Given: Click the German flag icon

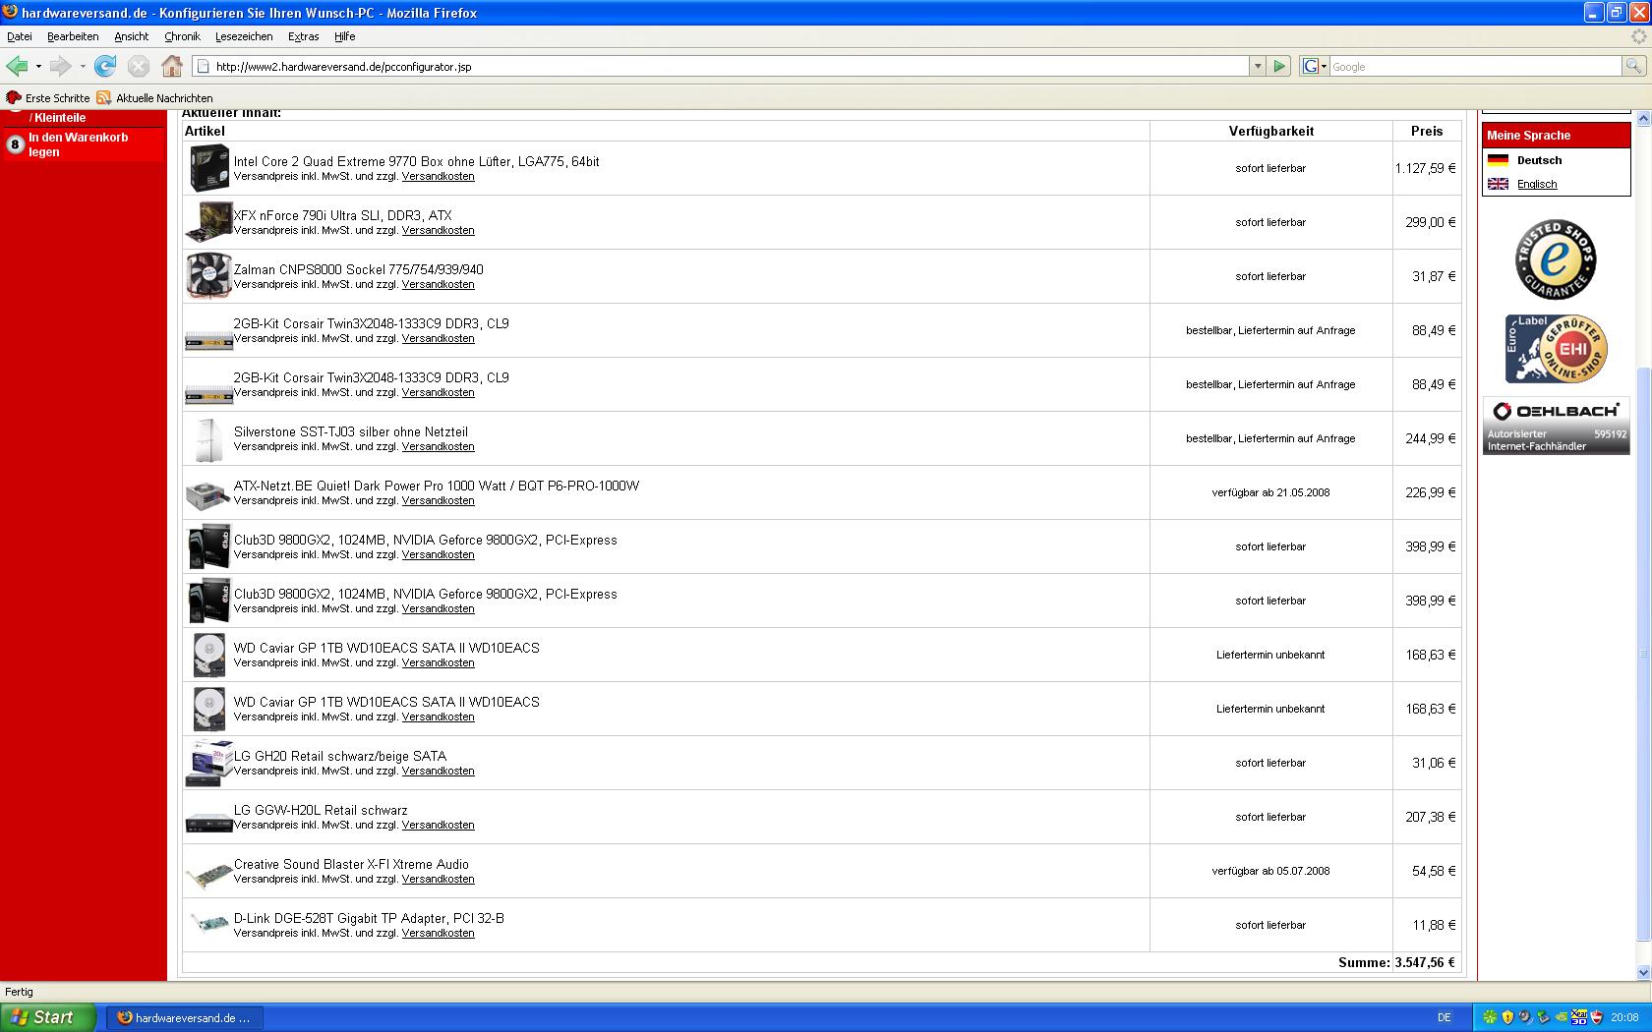Looking at the screenshot, I should tap(1498, 160).
